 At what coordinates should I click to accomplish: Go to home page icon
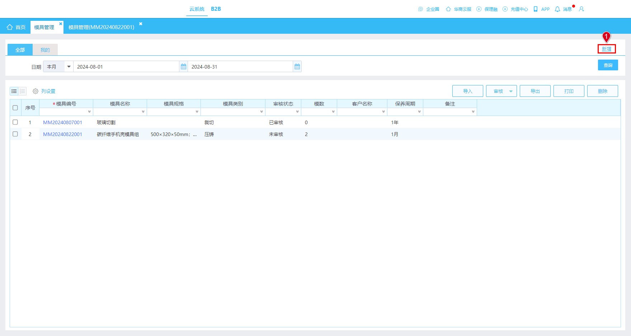click(10, 27)
